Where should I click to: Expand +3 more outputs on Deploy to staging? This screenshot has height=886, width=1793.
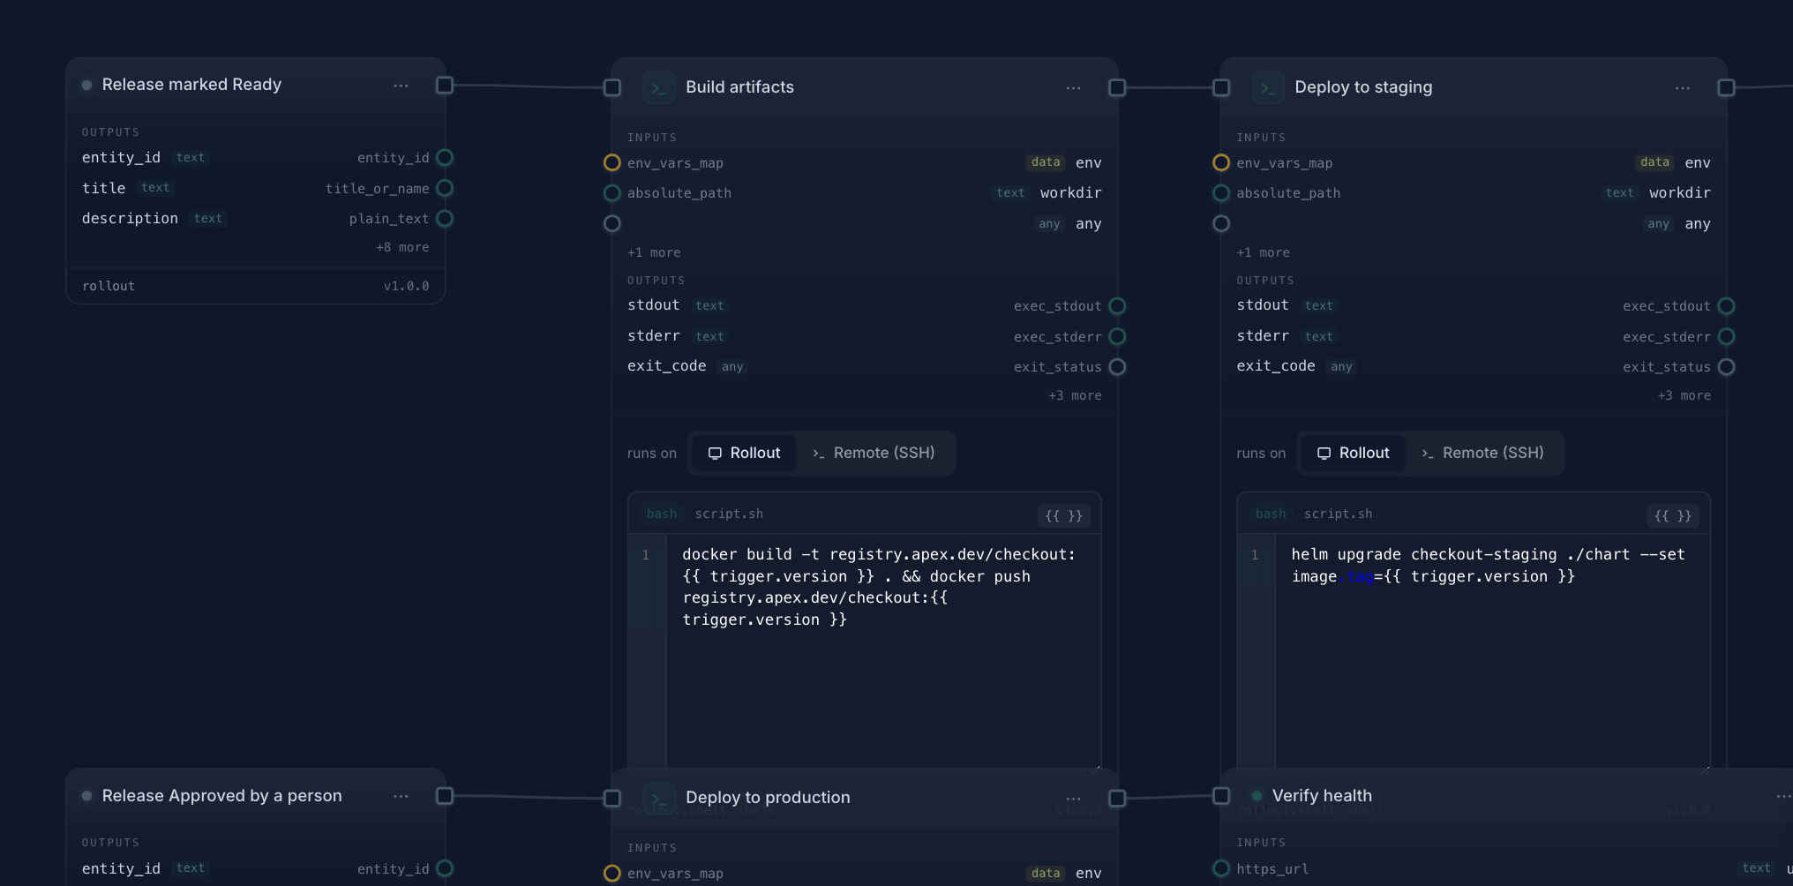1684,396
